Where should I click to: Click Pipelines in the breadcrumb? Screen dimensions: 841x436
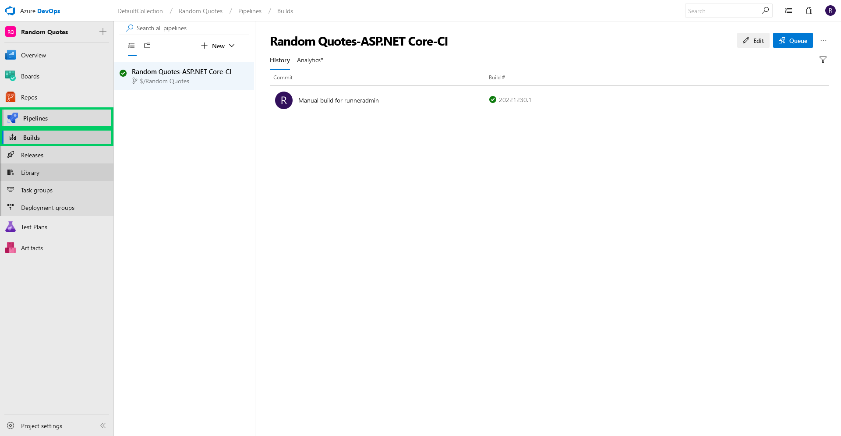tap(250, 11)
